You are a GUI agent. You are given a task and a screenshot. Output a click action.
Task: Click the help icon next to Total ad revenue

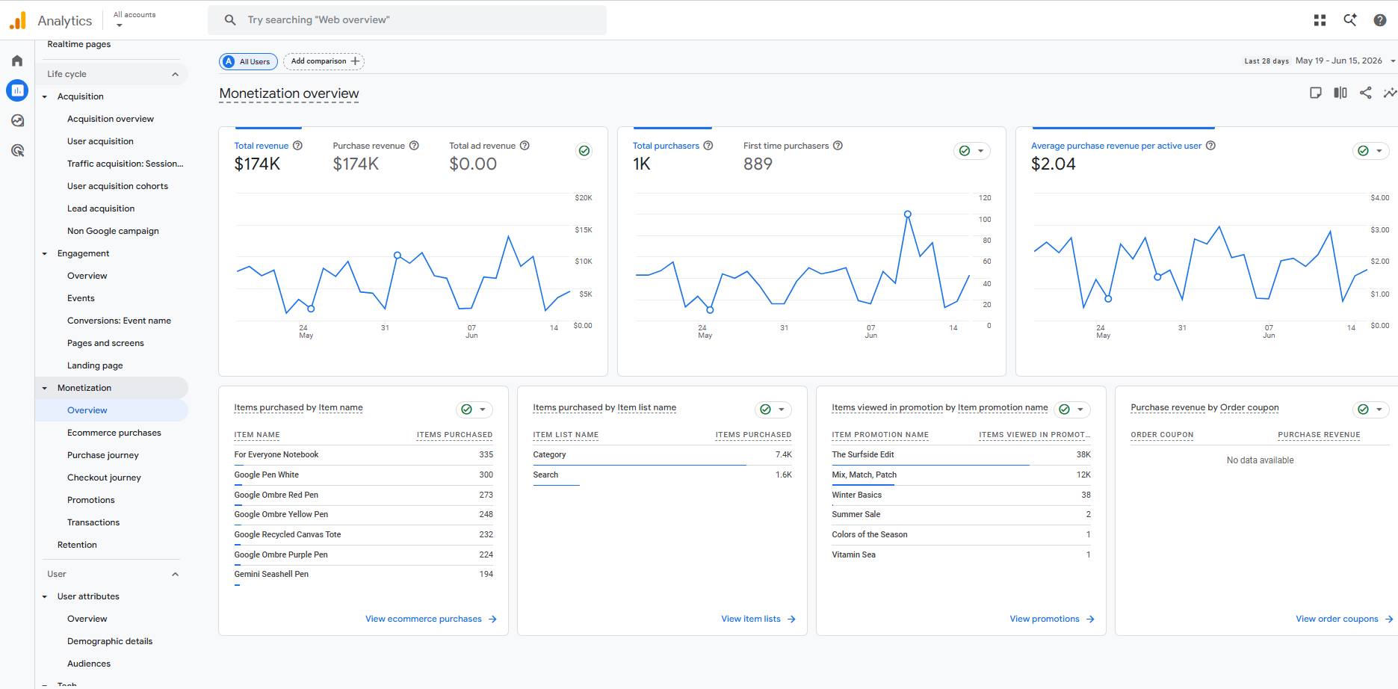(525, 146)
